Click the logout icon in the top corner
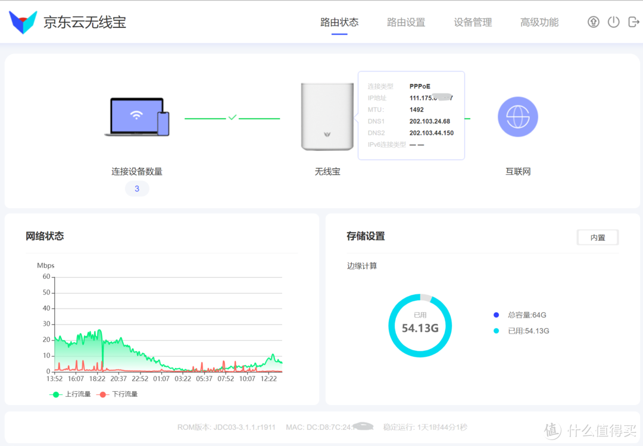This screenshot has height=446, width=643. coord(633,21)
